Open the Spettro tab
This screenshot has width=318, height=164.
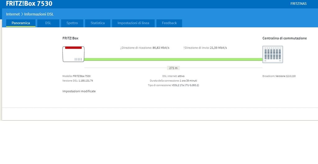[72, 23]
